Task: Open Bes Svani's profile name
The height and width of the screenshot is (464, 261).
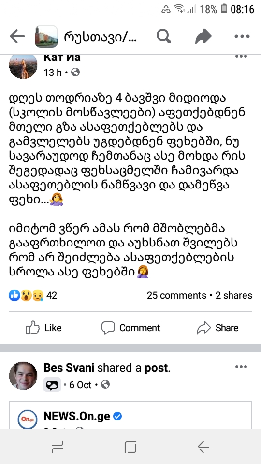Action: [x=69, y=368]
